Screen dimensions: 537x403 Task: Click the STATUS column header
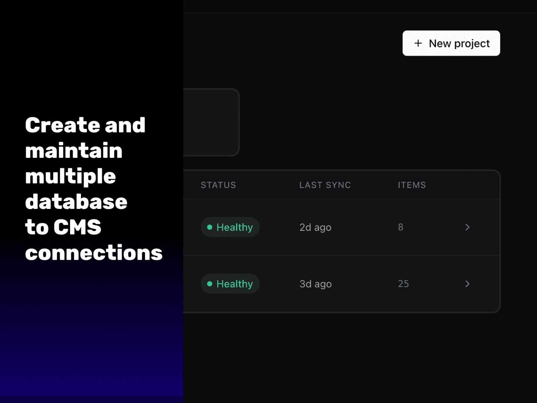point(219,185)
